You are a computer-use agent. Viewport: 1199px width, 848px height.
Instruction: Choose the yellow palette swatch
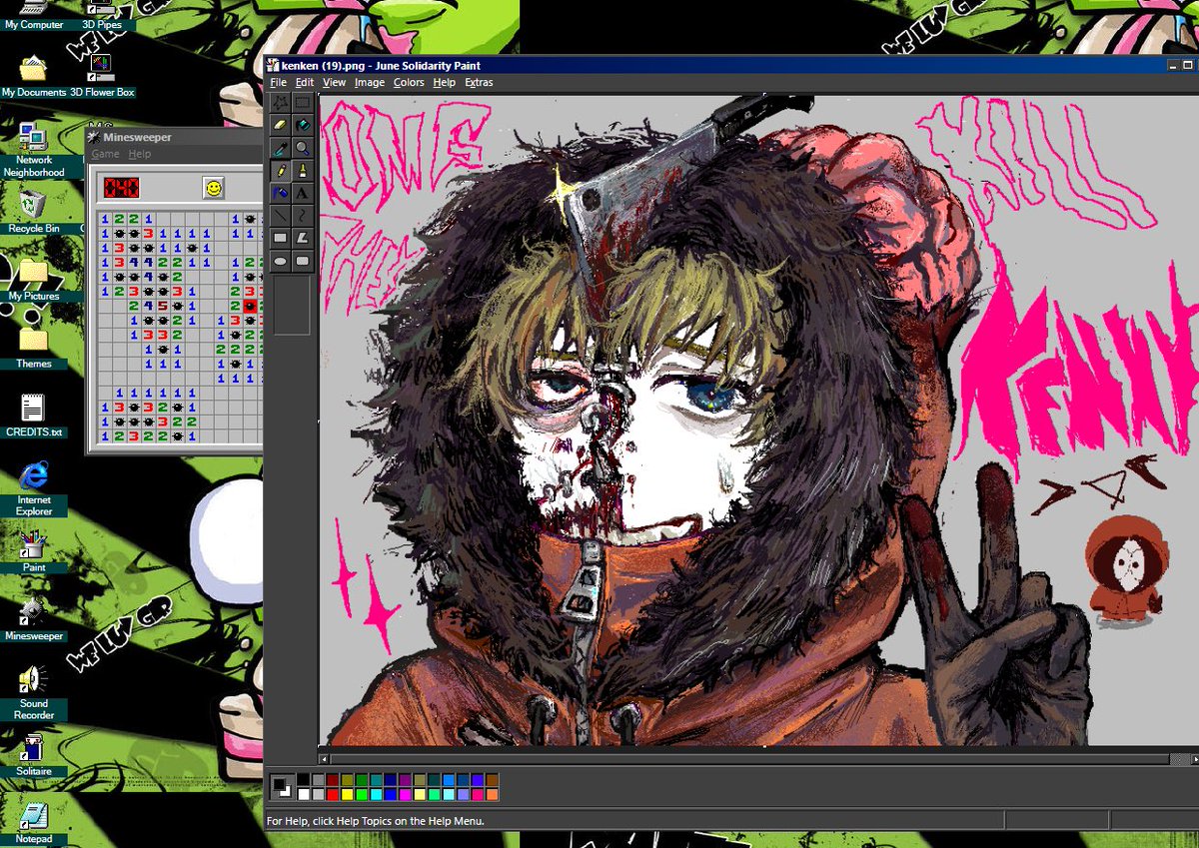pos(347,794)
